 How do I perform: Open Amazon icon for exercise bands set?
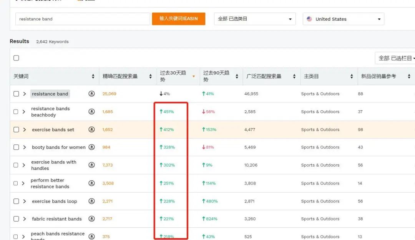click(91, 130)
